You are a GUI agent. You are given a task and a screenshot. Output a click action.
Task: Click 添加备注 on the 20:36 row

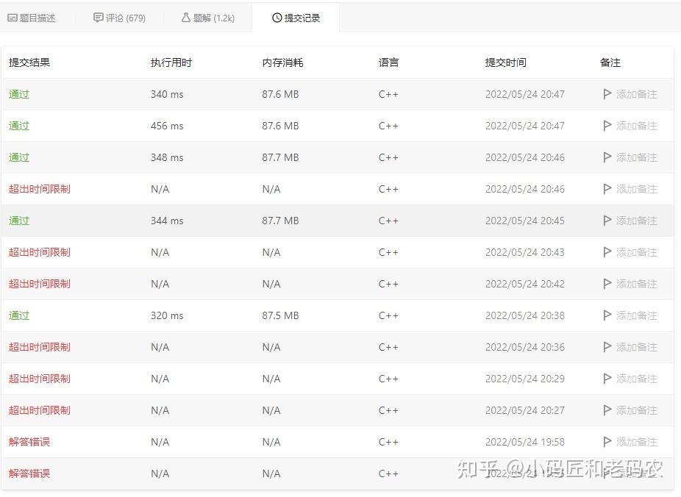pyautogui.click(x=636, y=347)
